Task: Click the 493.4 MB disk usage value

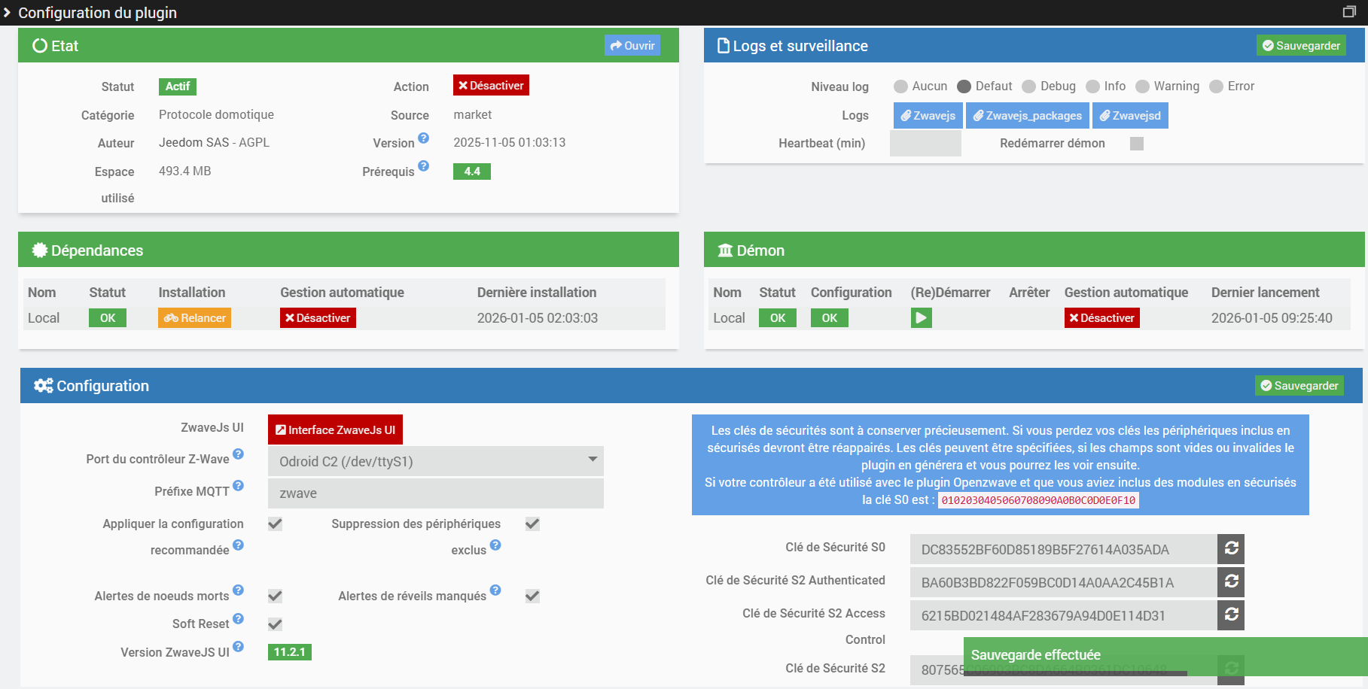Action: click(185, 171)
